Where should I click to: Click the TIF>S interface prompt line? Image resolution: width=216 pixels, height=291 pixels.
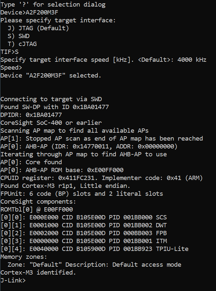click(x=10, y=52)
